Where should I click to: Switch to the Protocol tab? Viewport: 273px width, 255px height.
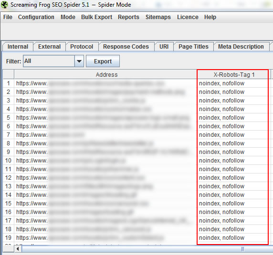coord(82,47)
